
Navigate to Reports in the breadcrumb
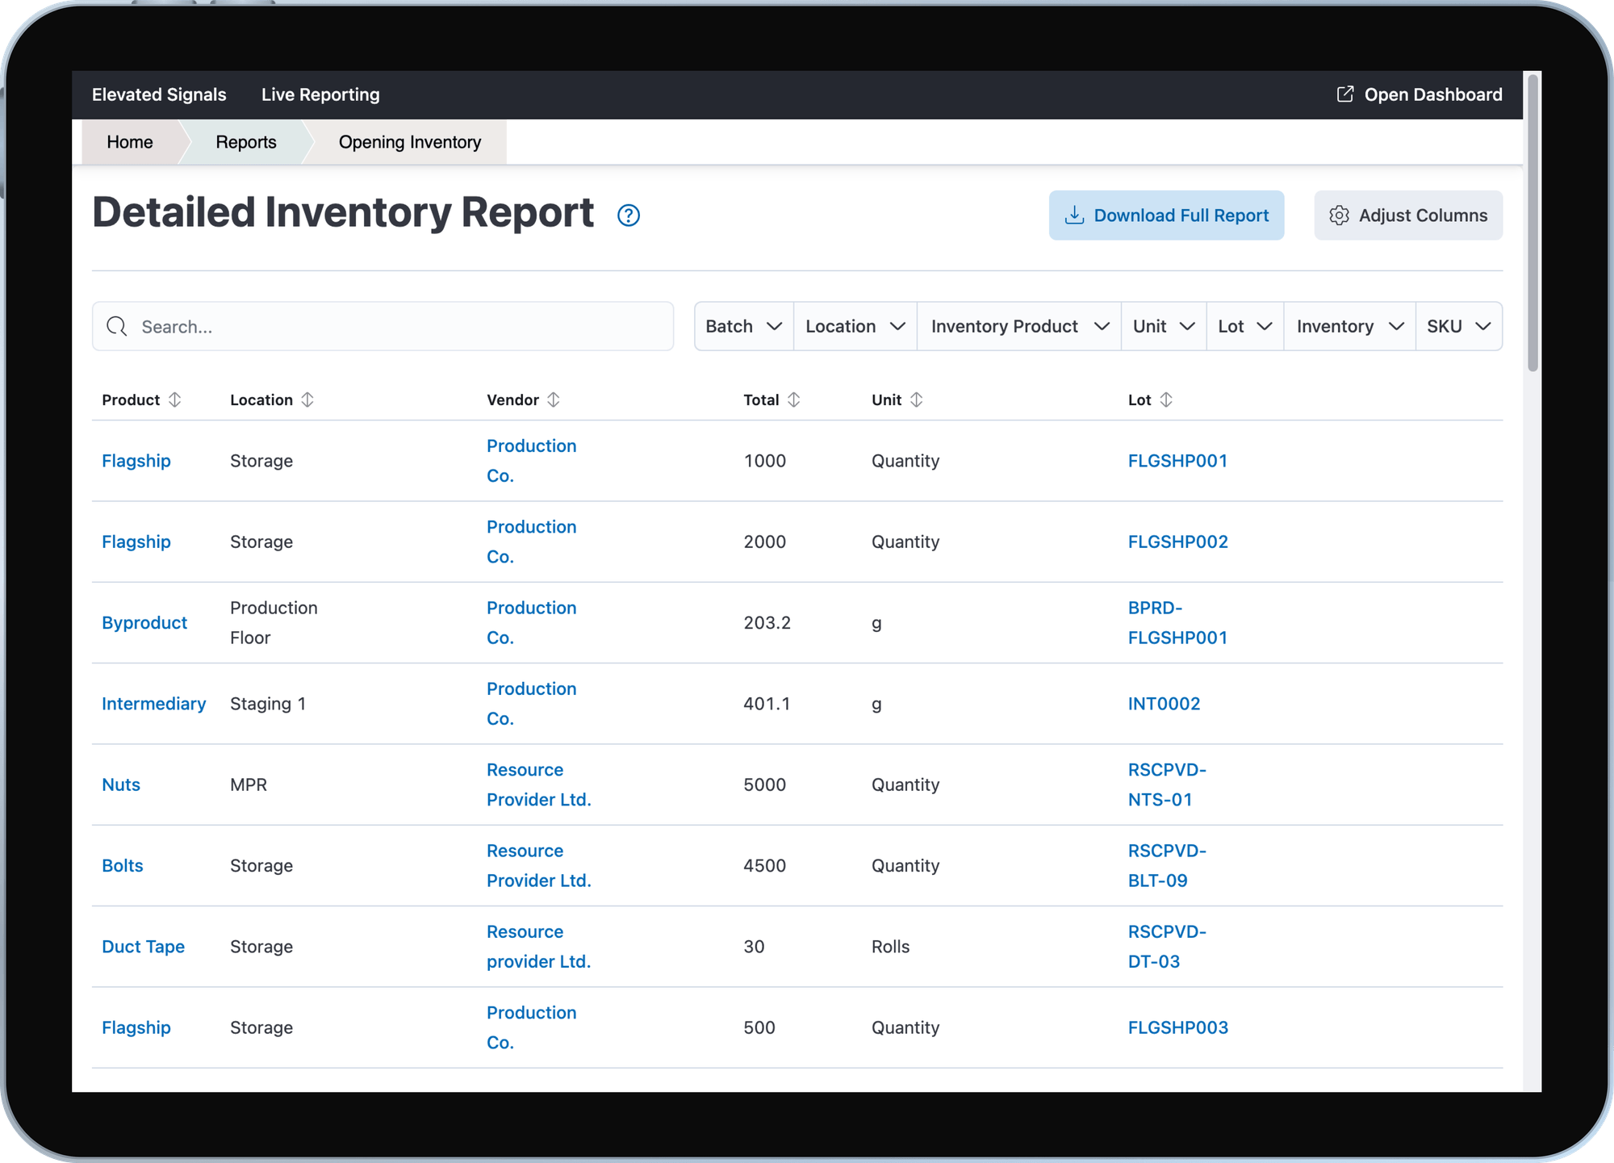(245, 142)
